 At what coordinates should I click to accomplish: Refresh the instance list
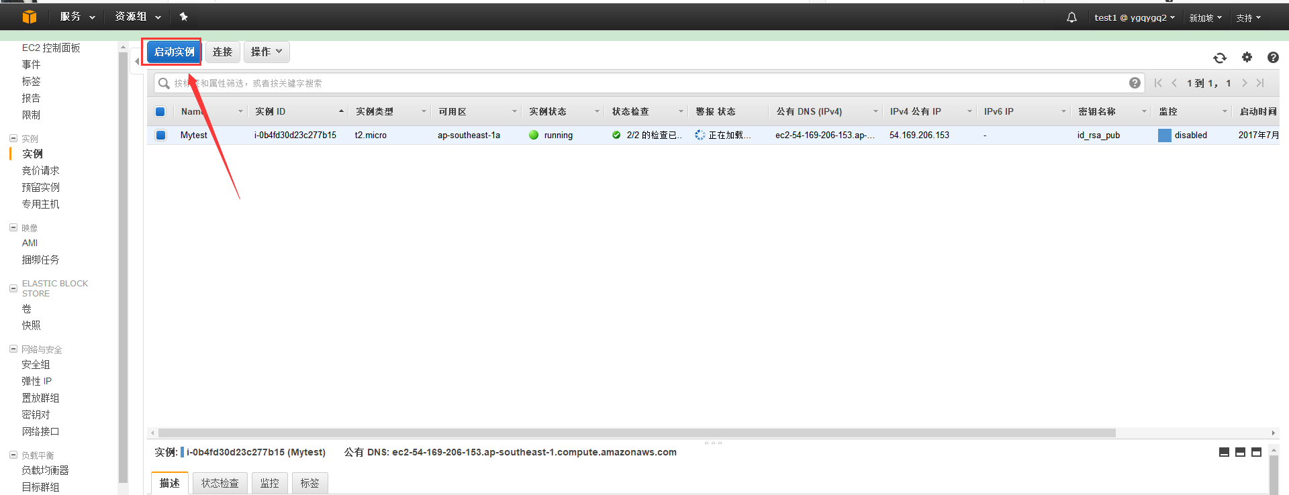pos(1220,58)
